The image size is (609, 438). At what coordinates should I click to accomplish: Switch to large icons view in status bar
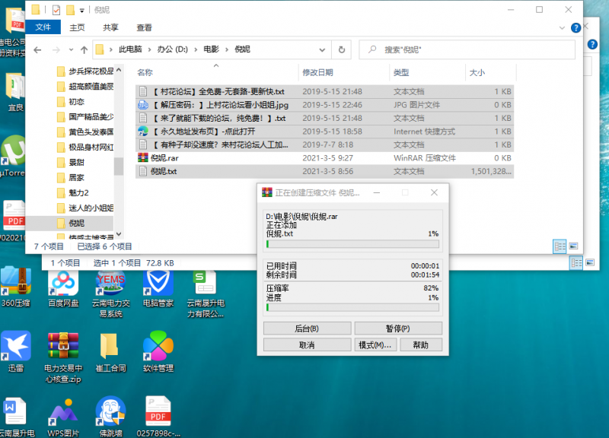pos(573,246)
